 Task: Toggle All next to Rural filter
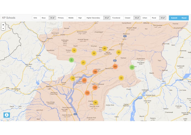163,18
